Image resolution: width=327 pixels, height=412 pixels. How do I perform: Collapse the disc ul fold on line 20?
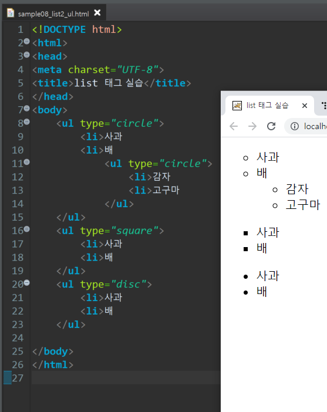point(27,283)
